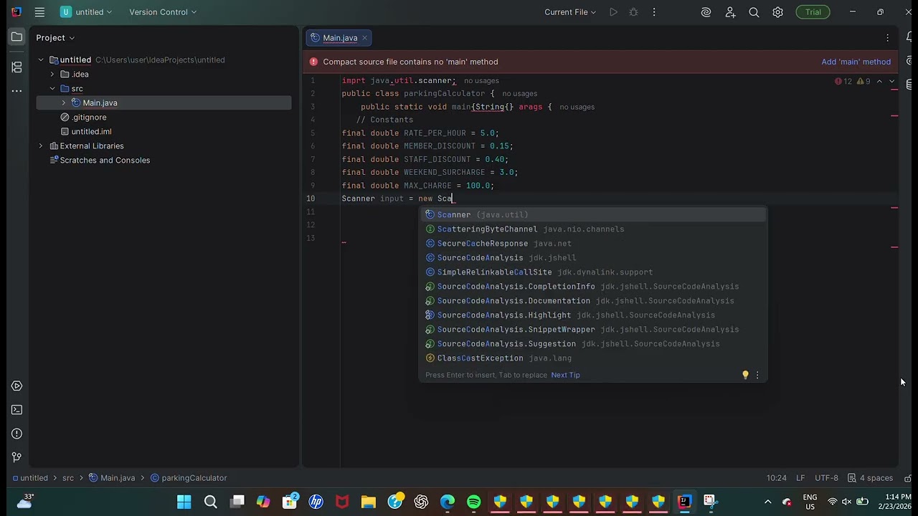Open the 4 spaces indent setting

tap(870, 478)
